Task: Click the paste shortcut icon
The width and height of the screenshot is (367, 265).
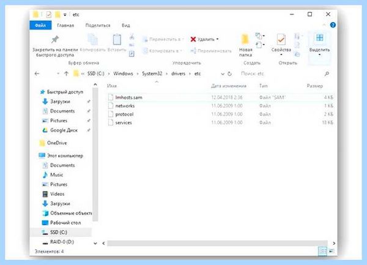Action: (132, 54)
